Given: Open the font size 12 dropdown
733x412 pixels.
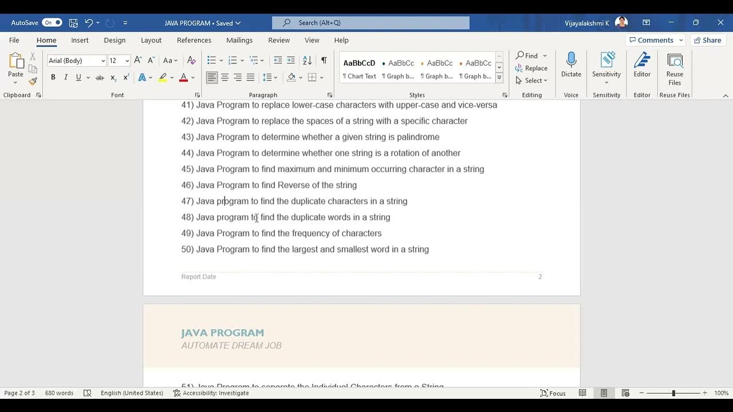Looking at the screenshot, I should coord(127,61).
